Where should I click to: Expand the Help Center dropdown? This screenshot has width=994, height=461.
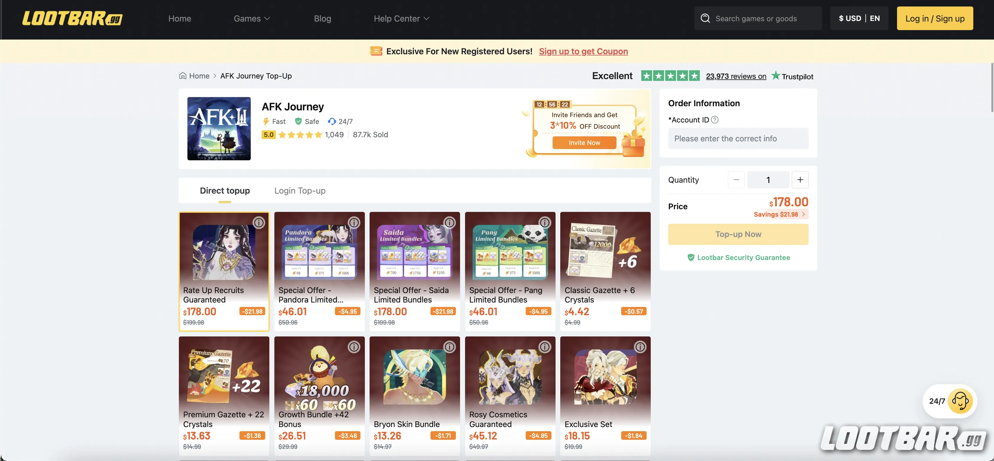pyautogui.click(x=401, y=19)
